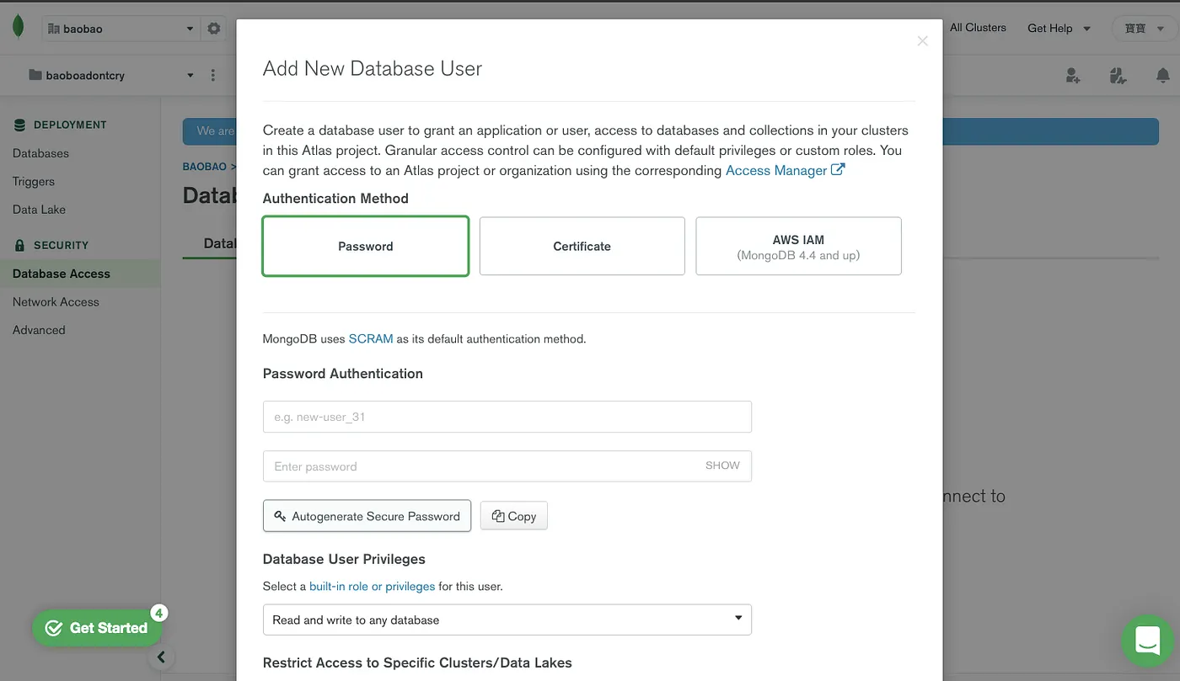Click the Copy password button
Viewport: 1180px width, 681px height.
point(514,516)
